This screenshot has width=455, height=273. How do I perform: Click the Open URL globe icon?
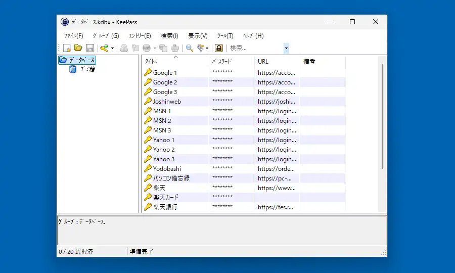click(147, 48)
